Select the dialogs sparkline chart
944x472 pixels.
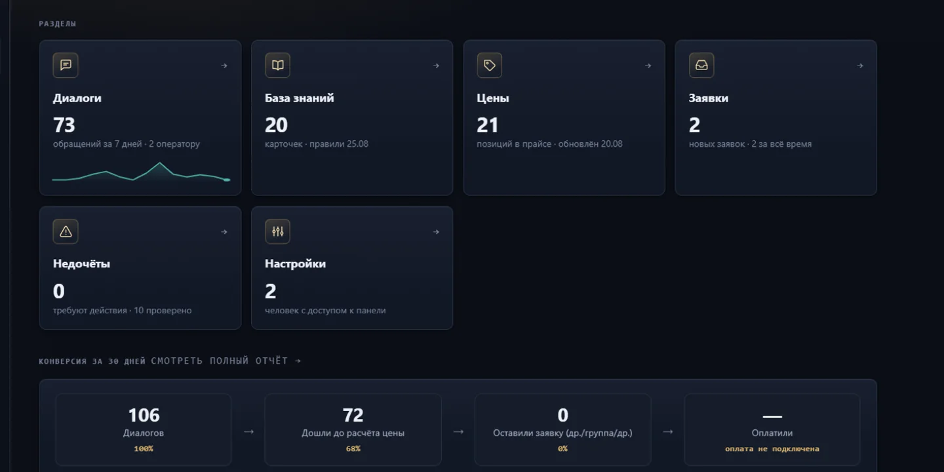[x=141, y=172]
